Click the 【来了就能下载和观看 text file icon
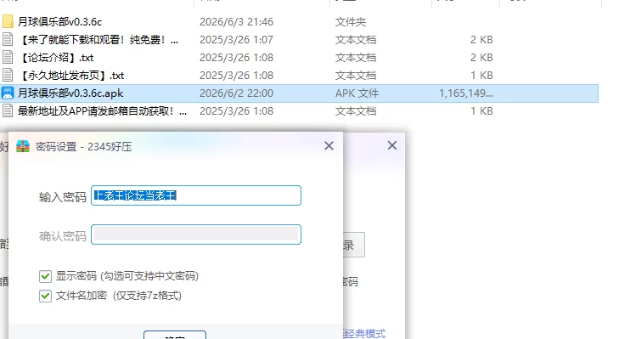Screen dimensions: 630x339 (x=8, y=39)
